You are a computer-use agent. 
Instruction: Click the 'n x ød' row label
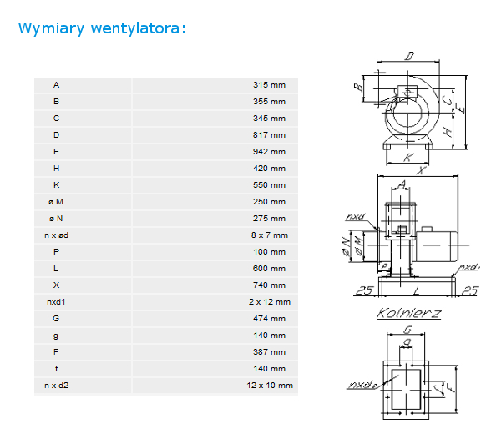pos(56,235)
